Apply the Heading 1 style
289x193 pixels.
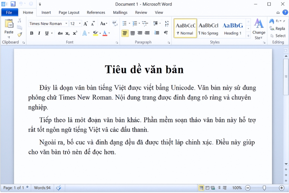(x=232, y=28)
